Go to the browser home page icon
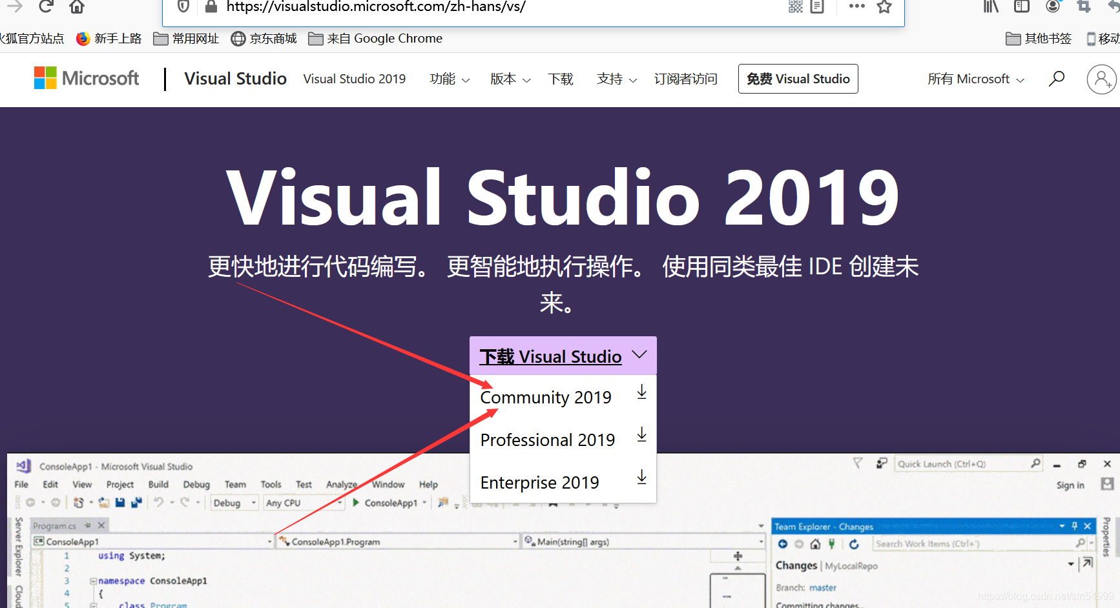 [77, 7]
